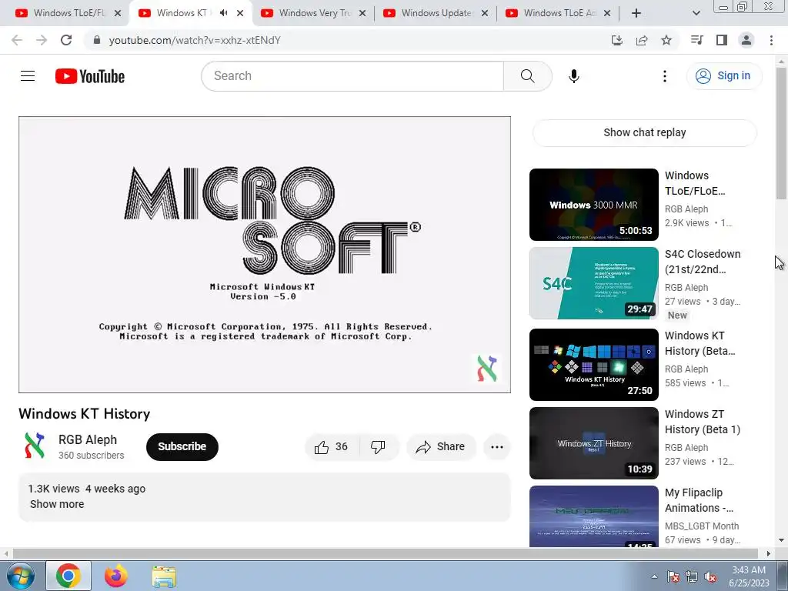Click the Share button
This screenshot has height=591, width=788.
tap(441, 447)
